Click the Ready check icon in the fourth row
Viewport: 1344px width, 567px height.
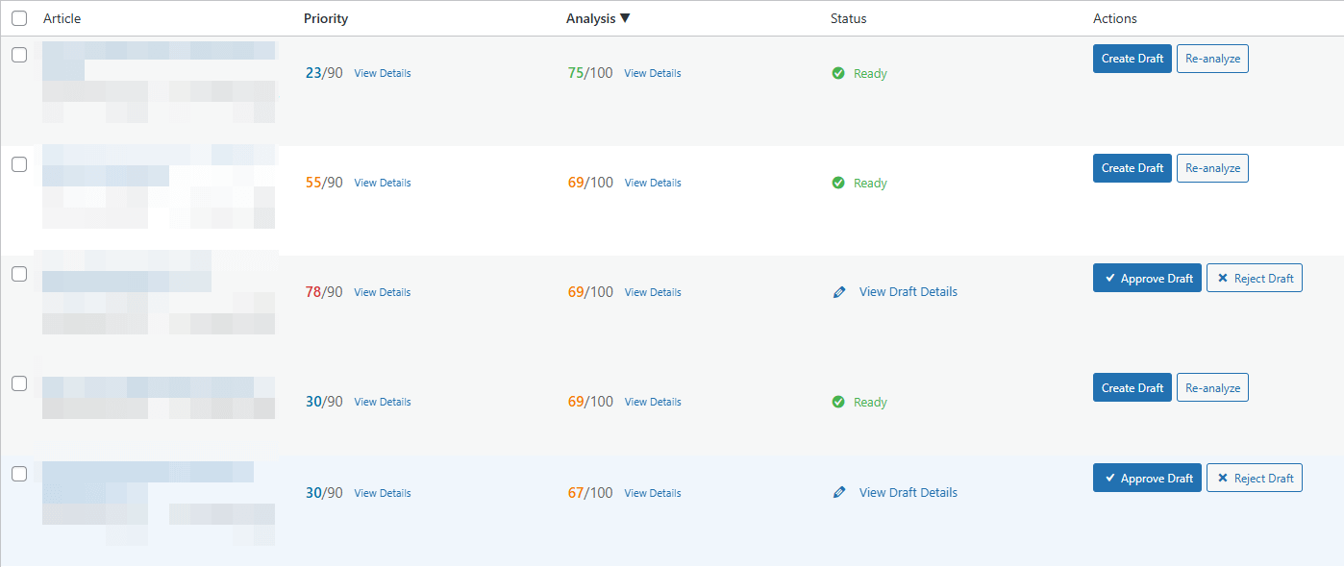point(838,403)
